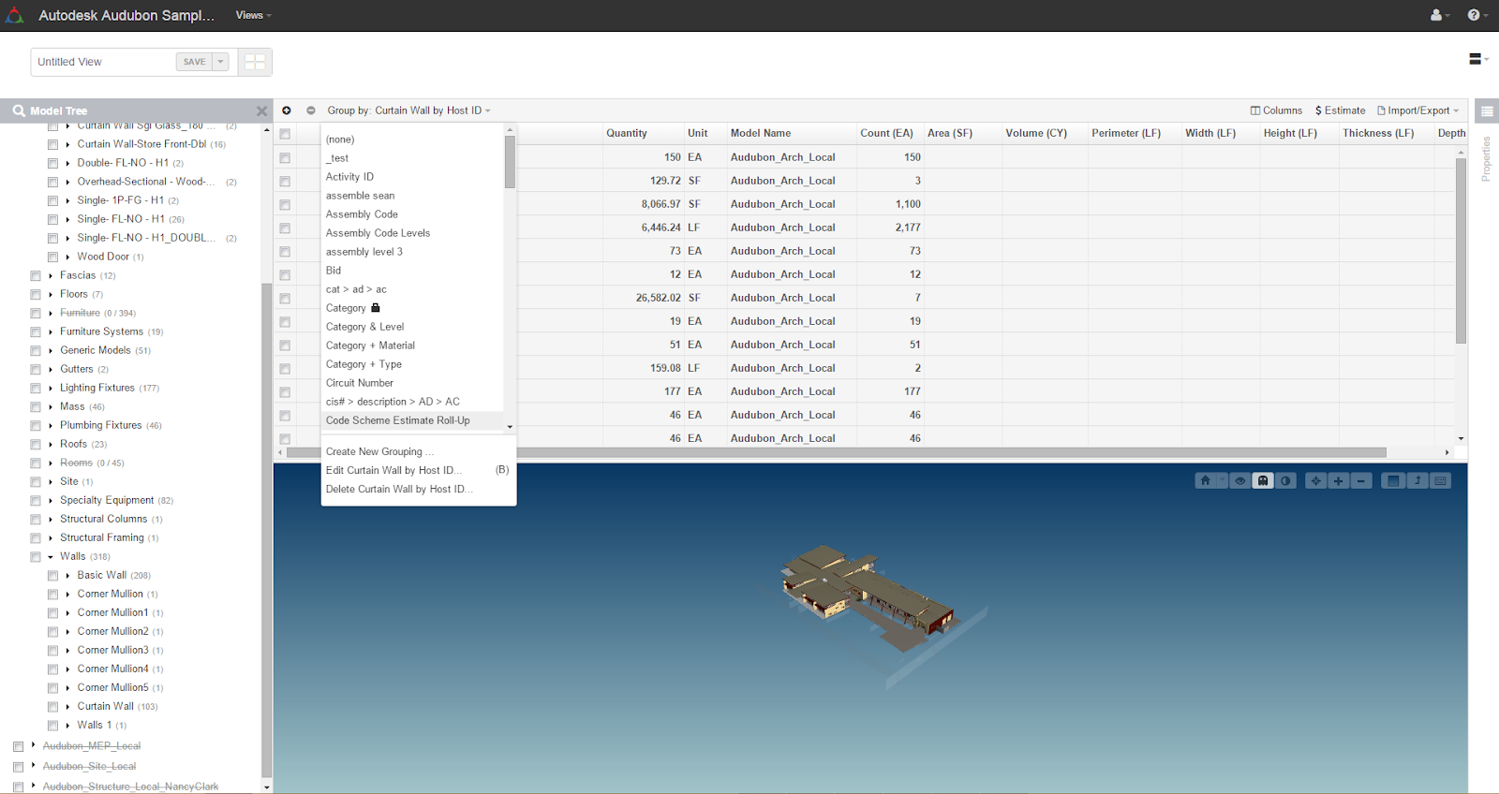Open the Columns chooser

click(x=1276, y=110)
